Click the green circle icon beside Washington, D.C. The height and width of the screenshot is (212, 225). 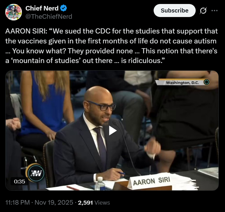pyautogui.click(x=207, y=82)
